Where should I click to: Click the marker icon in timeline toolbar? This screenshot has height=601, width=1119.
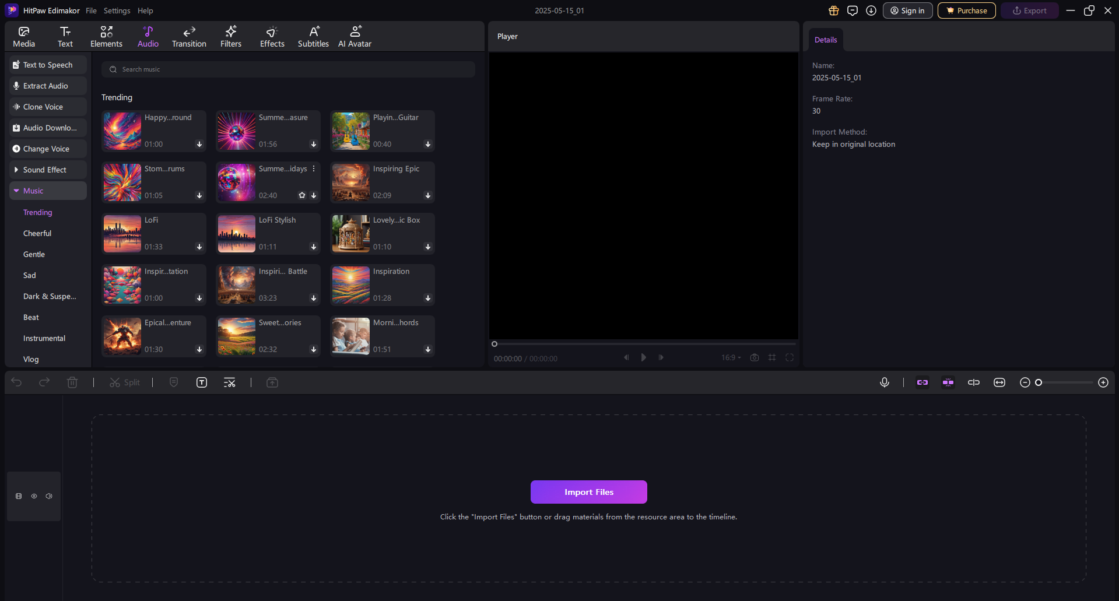174,382
